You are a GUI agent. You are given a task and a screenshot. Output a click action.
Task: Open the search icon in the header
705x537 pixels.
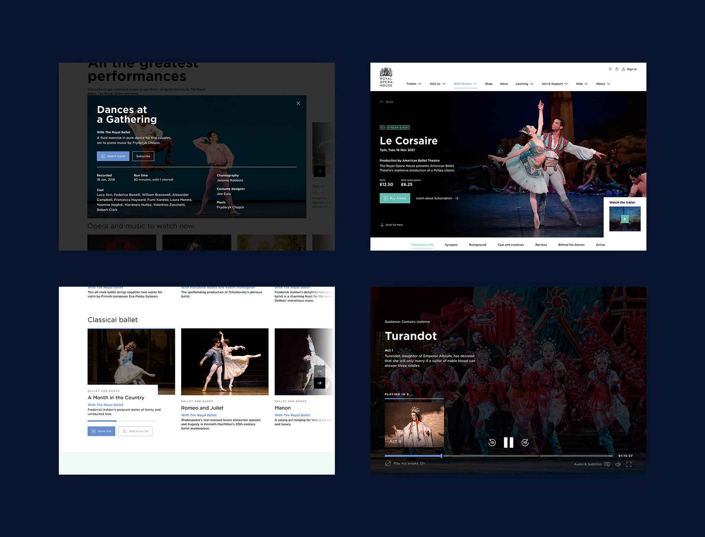click(610, 69)
